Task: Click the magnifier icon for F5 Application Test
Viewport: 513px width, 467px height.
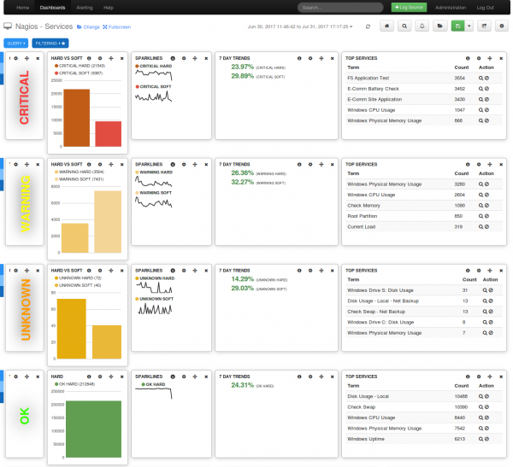Action: (x=482, y=77)
